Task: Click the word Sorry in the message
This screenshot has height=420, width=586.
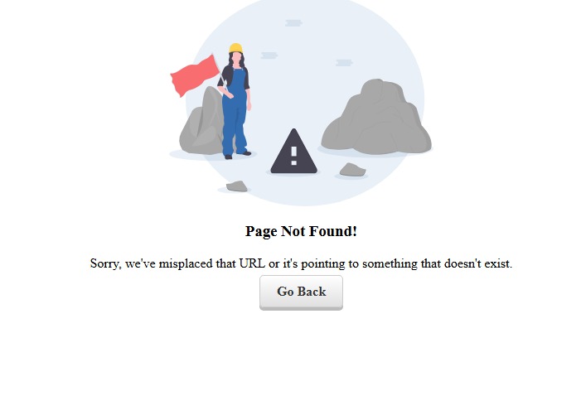Action: 105,263
